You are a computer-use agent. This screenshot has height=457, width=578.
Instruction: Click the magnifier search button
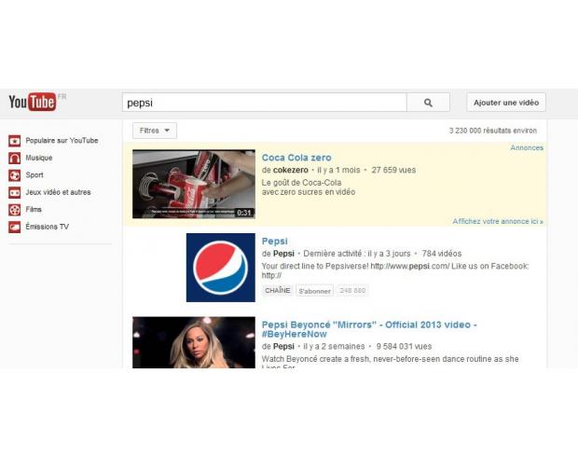pos(428,103)
